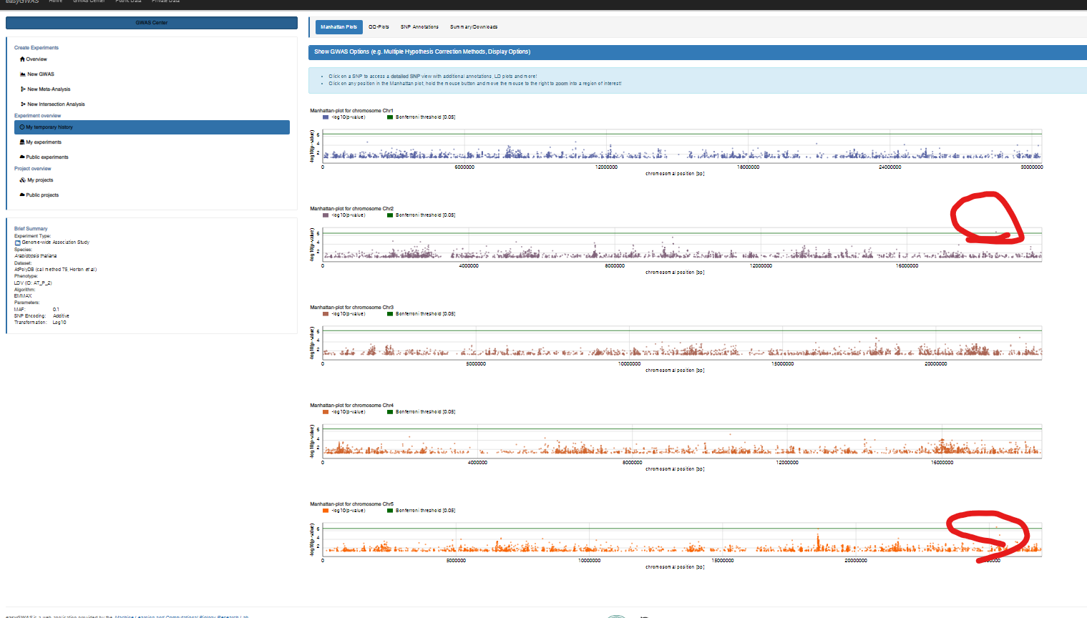Click the GWAS Center header button
This screenshot has height=618, width=1087.
pyautogui.click(x=152, y=23)
